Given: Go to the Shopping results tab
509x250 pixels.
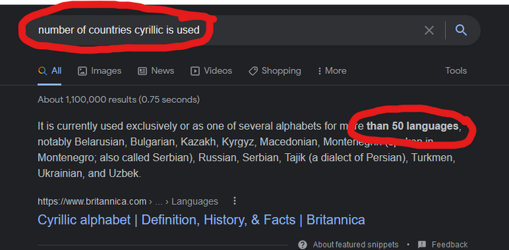Looking at the screenshot, I should pos(274,71).
